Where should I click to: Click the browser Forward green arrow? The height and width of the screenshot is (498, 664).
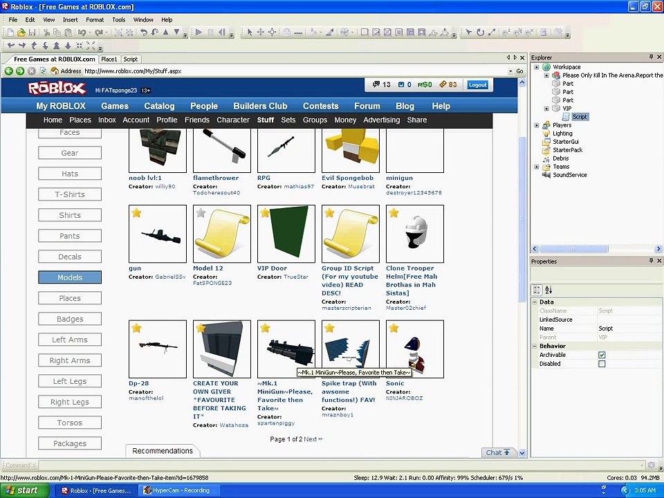[20, 71]
